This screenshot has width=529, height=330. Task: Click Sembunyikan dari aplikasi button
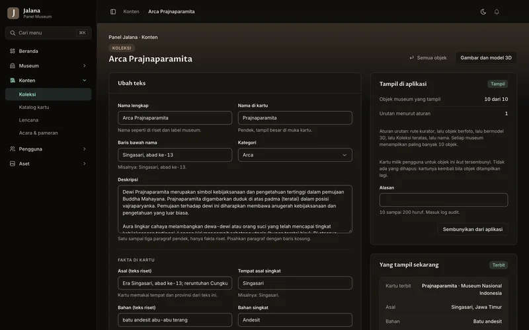473,229
